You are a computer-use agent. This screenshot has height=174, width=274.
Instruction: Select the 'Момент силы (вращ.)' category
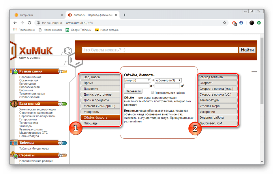pos(100,106)
